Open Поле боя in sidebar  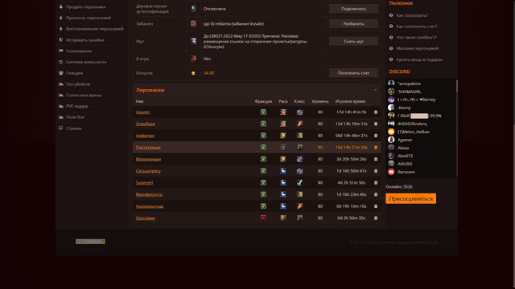point(75,117)
